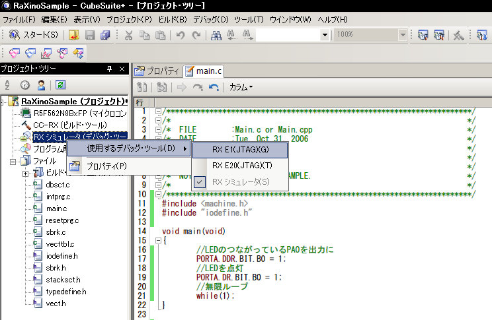Image resolution: width=492 pixels, height=320 pixels.
Task: Click the Save floppy disk icon
Action: (x=90, y=35)
